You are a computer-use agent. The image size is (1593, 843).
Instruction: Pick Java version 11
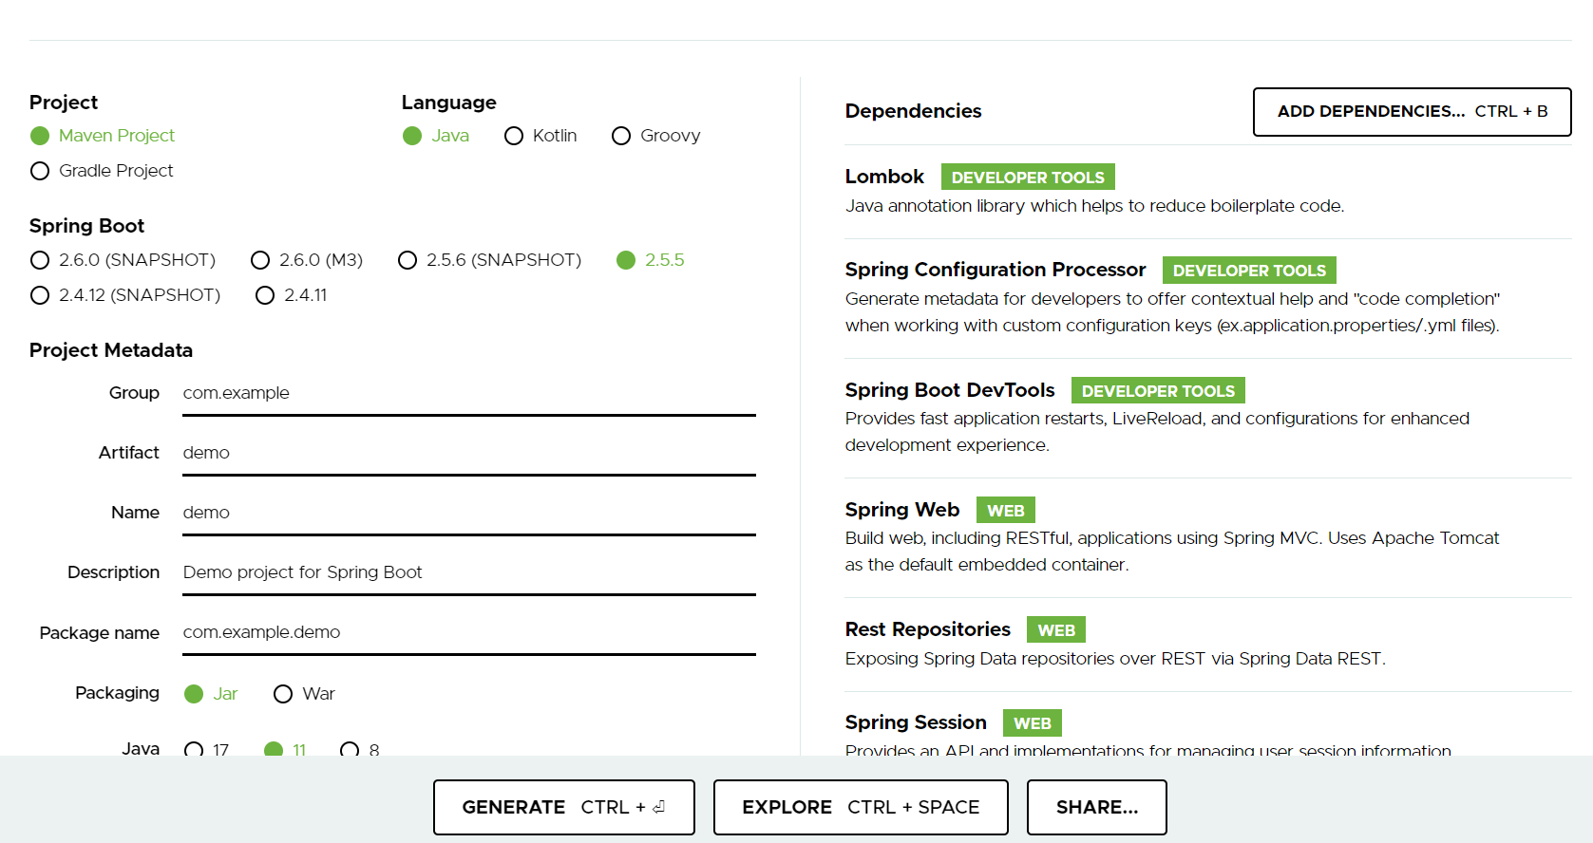(x=285, y=749)
